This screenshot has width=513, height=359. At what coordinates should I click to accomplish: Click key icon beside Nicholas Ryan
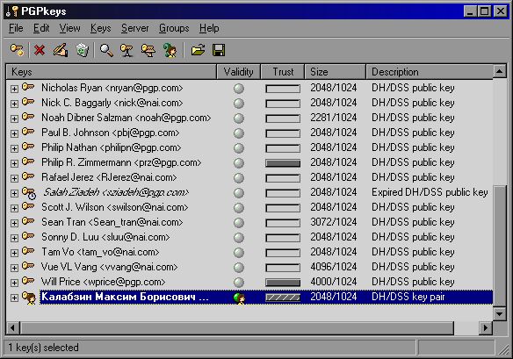(x=28, y=87)
